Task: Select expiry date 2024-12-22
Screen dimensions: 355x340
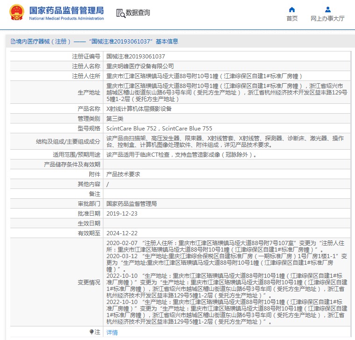Action: click(122, 233)
